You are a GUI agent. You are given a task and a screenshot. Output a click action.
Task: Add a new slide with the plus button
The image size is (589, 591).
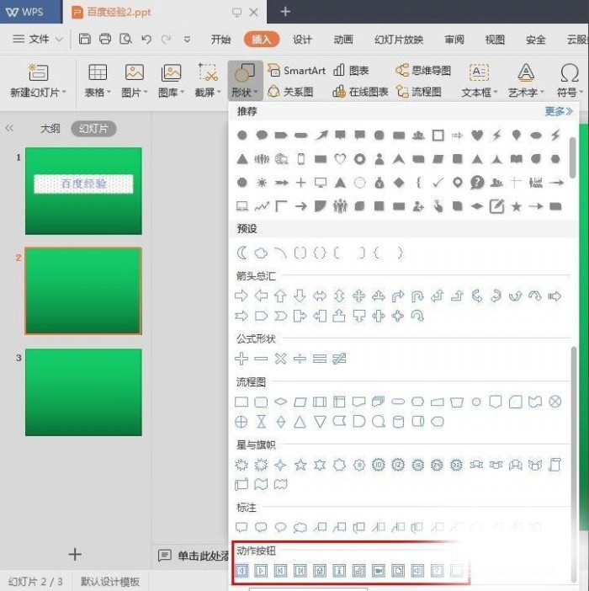pos(75,554)
